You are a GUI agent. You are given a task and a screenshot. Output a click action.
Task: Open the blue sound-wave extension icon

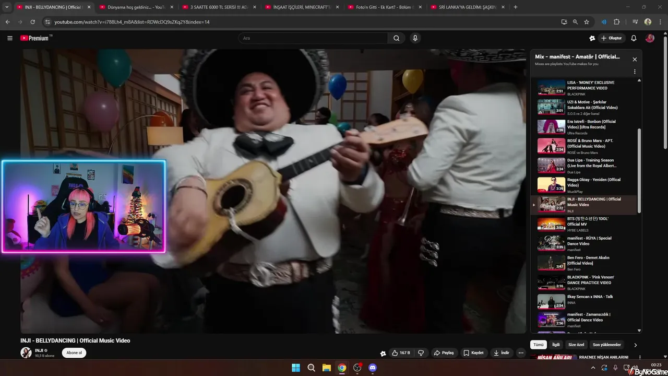pyautogui.click(x=604, y=22)
